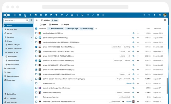Expand +4 tags on photo-1533658925625 row
The width and height of the screenshot is (171, 104).
pos(129,74)
